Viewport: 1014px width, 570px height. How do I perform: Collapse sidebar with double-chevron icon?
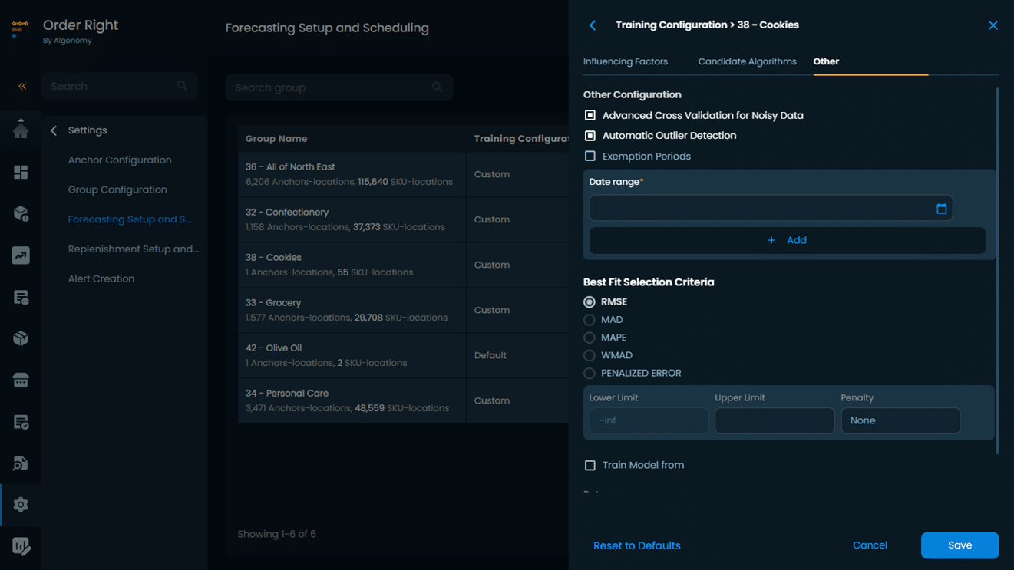pos(22,86)
